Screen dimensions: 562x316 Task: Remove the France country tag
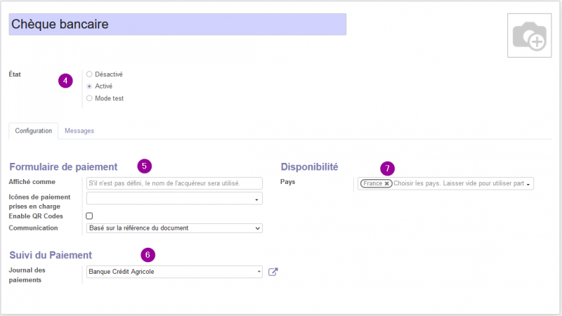(x=387, y=183)
